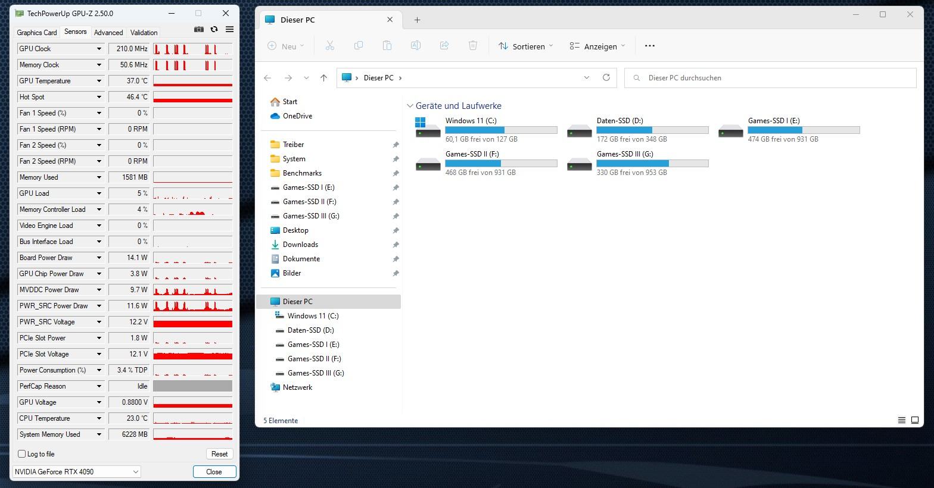The height and width of the screenshot is (488, 934).
Task: Refresh the Dieser PC view
Action: [x=606, y=77]
